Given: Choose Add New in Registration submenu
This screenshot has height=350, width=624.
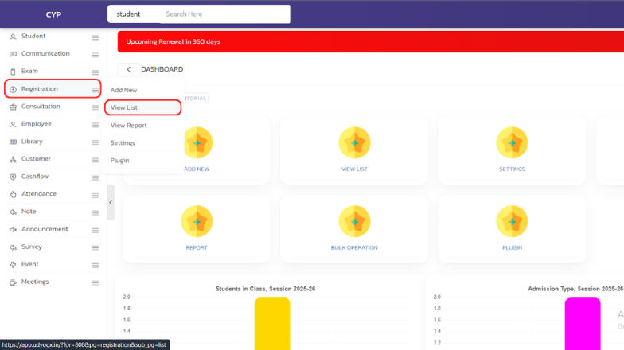Looking at the screenshot, I should click(124, 90).
